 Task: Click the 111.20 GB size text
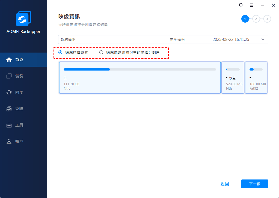[x=71, y=84]
